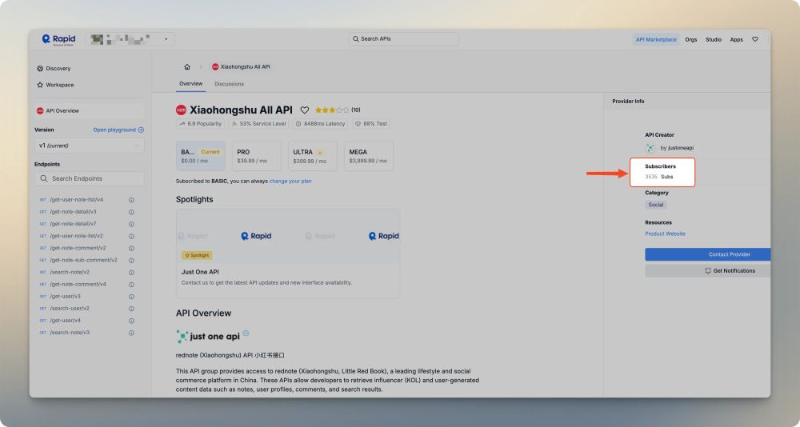This screenshot has height=427, width=800.
Task: Click the Rapid logo
Action: point(58,39)
